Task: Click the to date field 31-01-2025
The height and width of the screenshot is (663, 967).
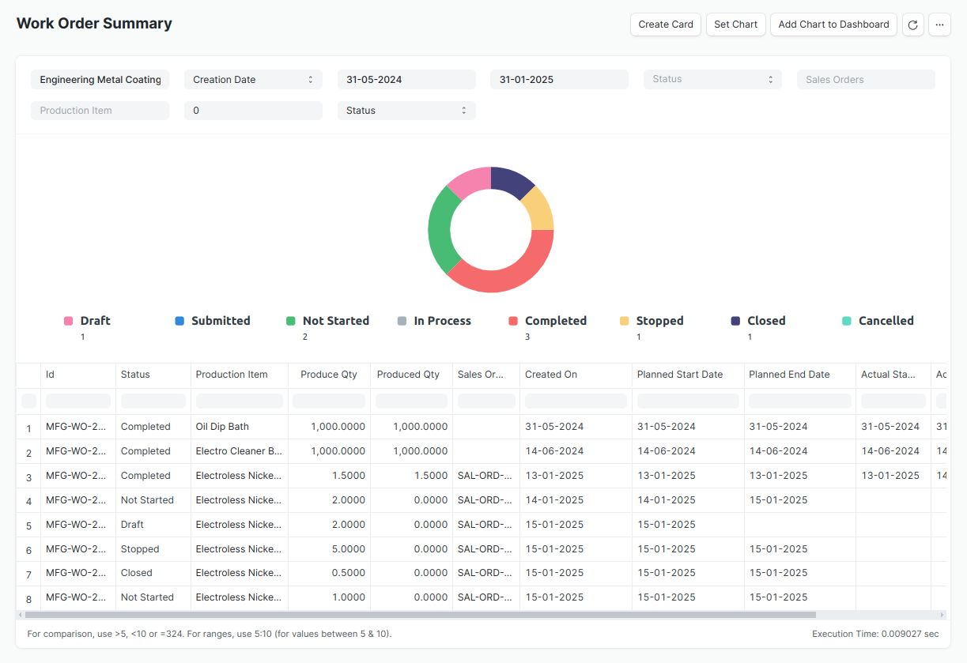Action: click(x=560, y=79)
